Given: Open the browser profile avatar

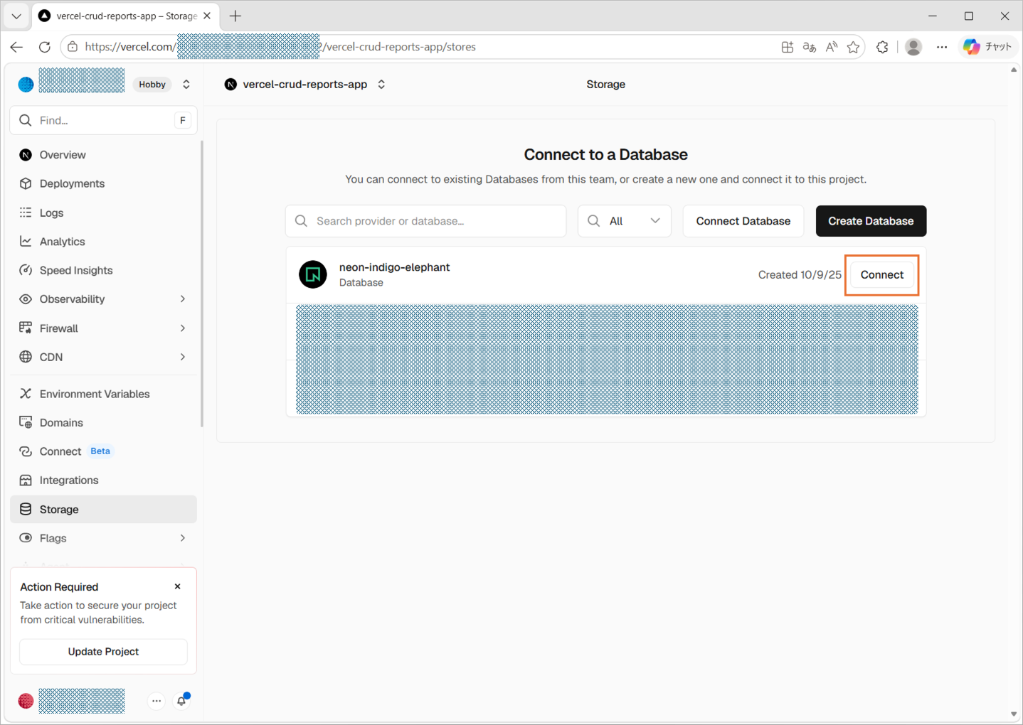Looking at the screenshot, I should (913, 47).
